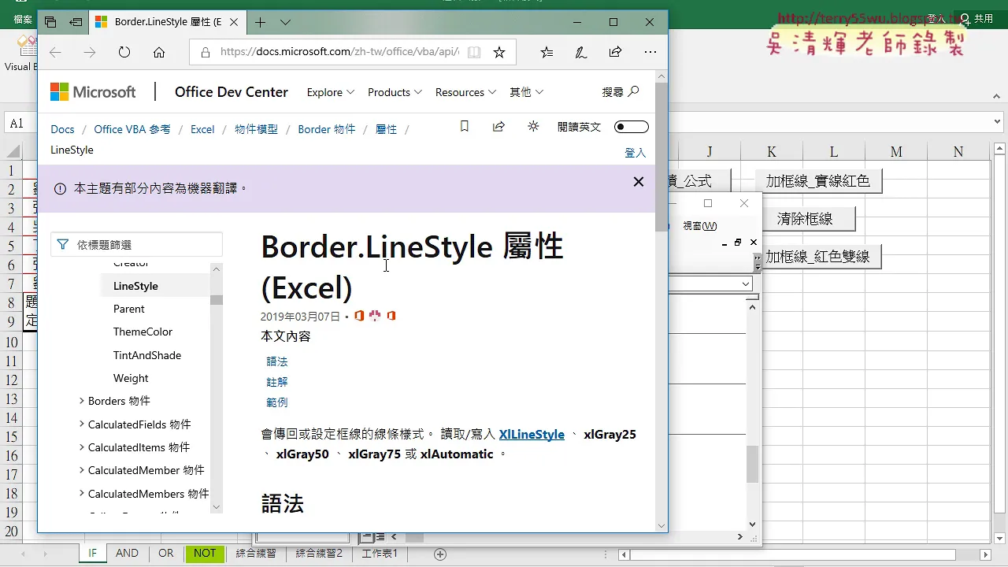Switch the docs theme with sun icon
This screenshot has width=1008, height=567.
click(533, 126)
